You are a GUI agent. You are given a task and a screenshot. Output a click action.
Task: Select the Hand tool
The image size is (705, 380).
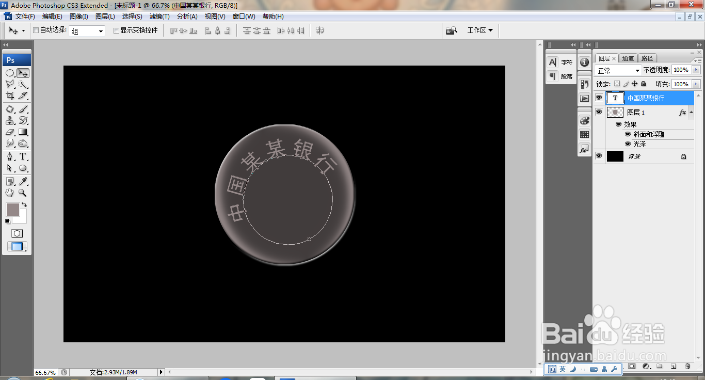pyautogui.click(x=10, y=193)
